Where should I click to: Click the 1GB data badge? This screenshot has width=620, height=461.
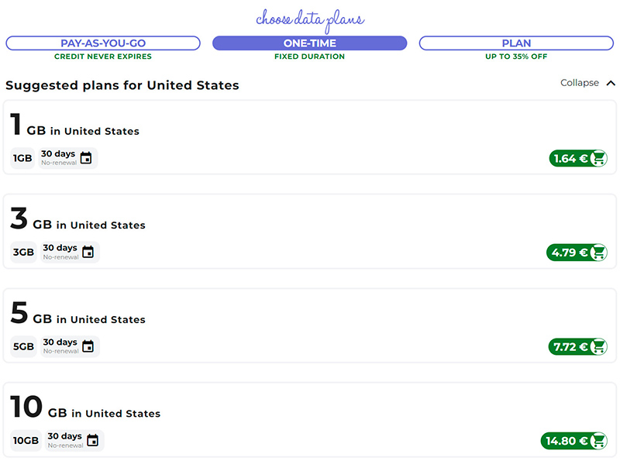tap(22, 158)
